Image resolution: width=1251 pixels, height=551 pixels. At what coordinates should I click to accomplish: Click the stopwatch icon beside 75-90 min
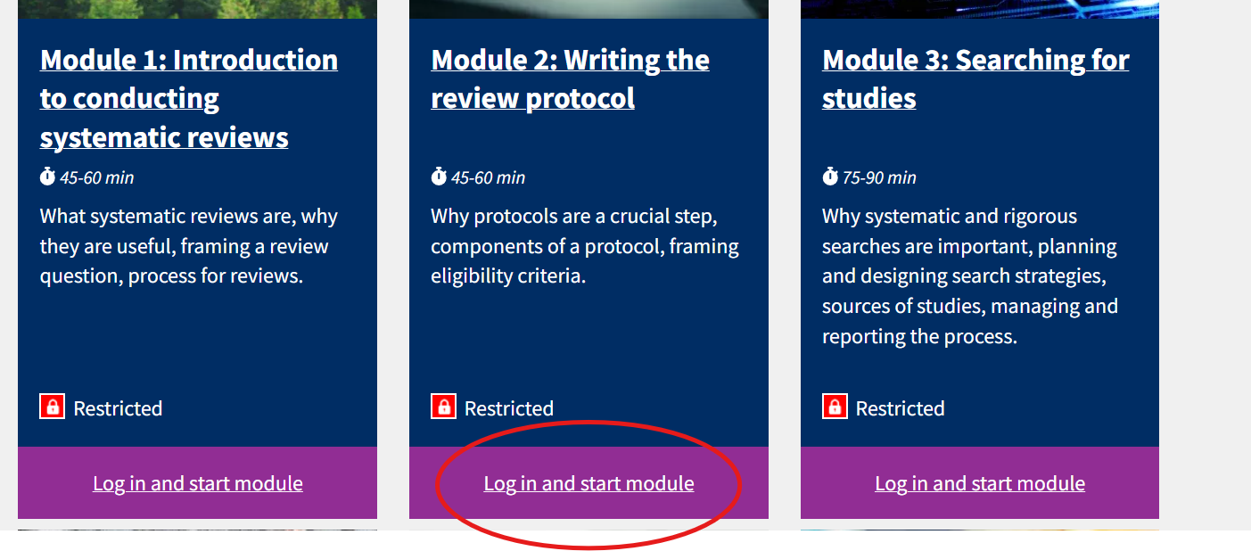[x=830, y=177]
